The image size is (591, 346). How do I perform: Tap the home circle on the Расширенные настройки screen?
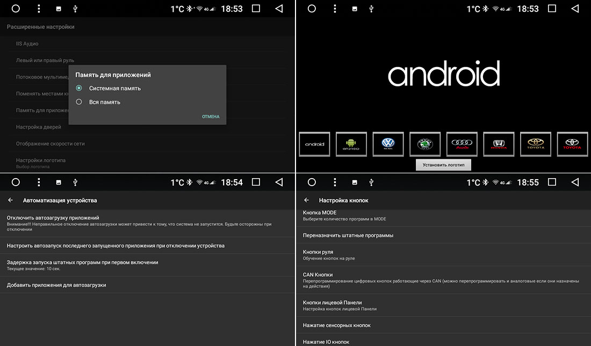click(x=16, y=9)
